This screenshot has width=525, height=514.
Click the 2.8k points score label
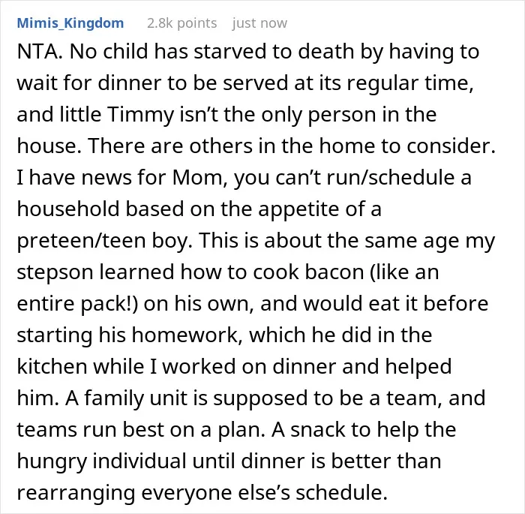click(x=181, y=23)
